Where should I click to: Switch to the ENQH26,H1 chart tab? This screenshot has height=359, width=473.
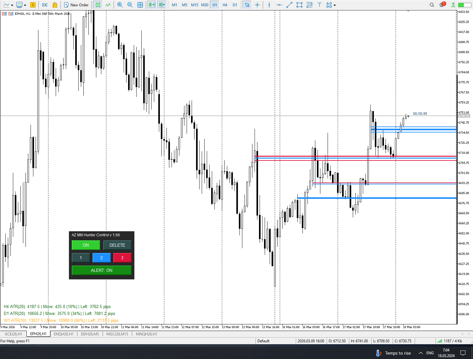tap(64, 334)
